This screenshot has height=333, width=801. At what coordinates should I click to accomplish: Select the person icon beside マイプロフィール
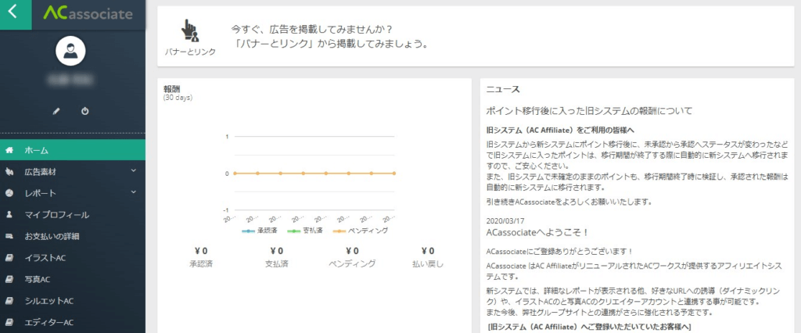click(x=9, y=214)
